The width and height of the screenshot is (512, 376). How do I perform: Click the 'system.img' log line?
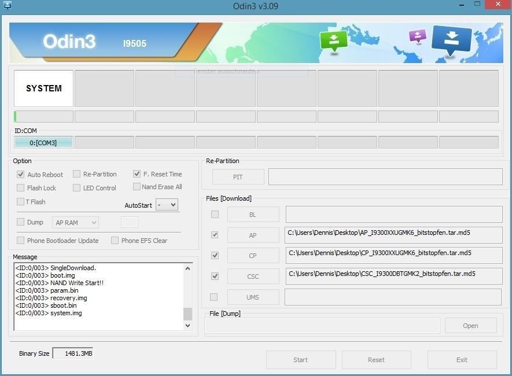coord(49,313)
